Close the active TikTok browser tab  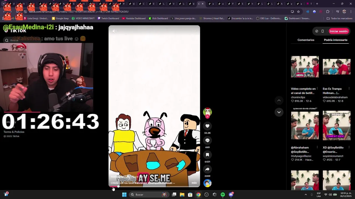(202, 4)
